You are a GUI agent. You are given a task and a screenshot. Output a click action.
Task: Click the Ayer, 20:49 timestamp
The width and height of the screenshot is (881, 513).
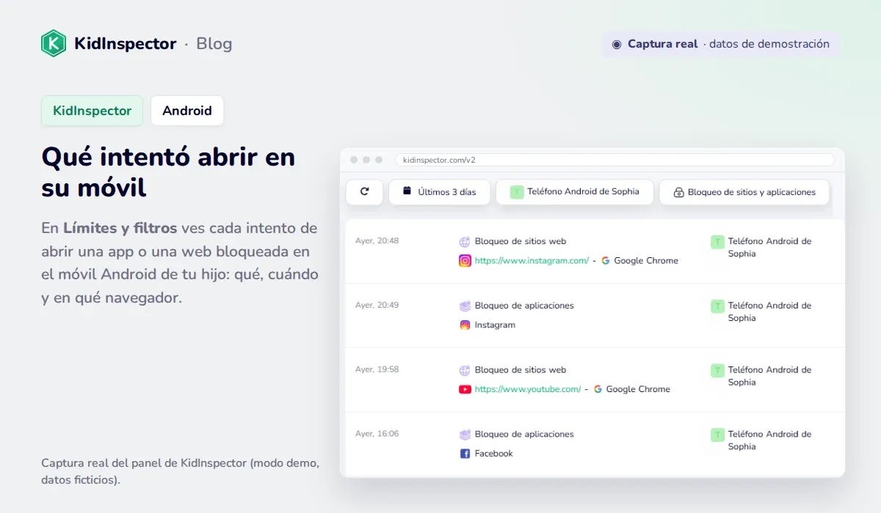click(x=377, y=305)
